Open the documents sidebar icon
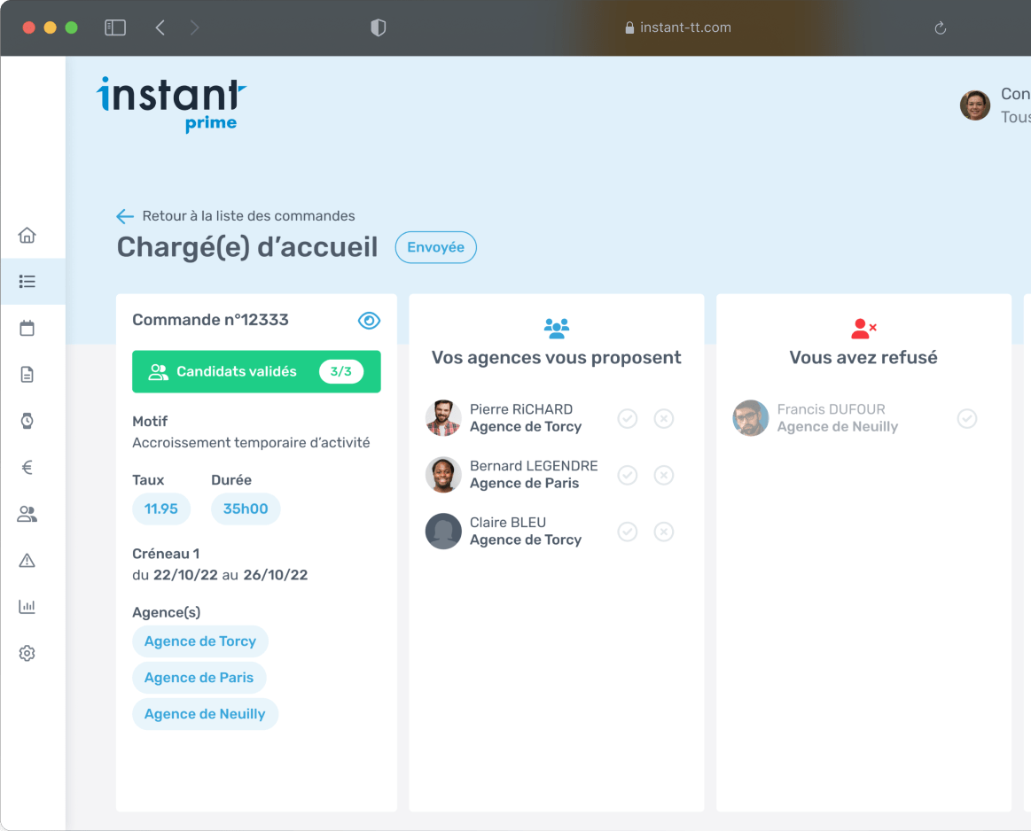This screenshot has height=831, width=1031. [x=27, y=375]
